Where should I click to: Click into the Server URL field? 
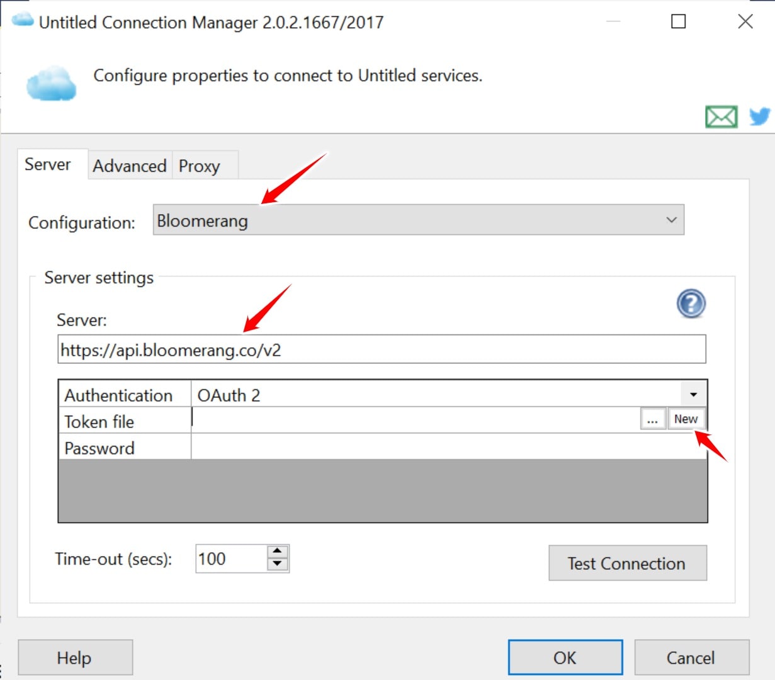382,349
